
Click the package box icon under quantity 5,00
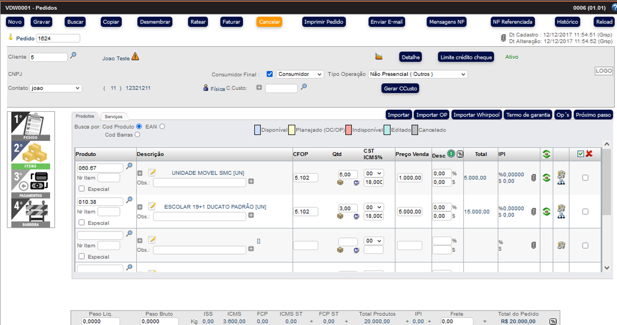pyautogui.click(x=341, y=183)
